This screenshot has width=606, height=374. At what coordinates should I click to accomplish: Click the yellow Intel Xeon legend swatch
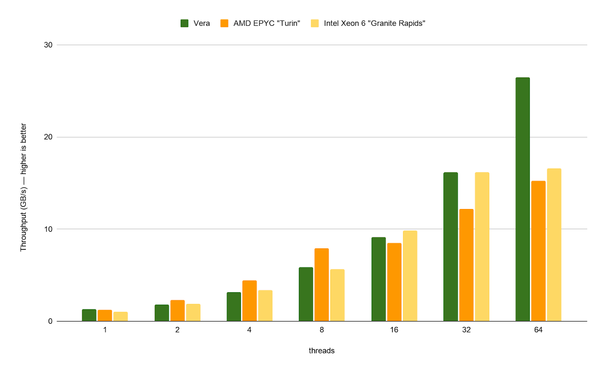[x=315, y=23]
